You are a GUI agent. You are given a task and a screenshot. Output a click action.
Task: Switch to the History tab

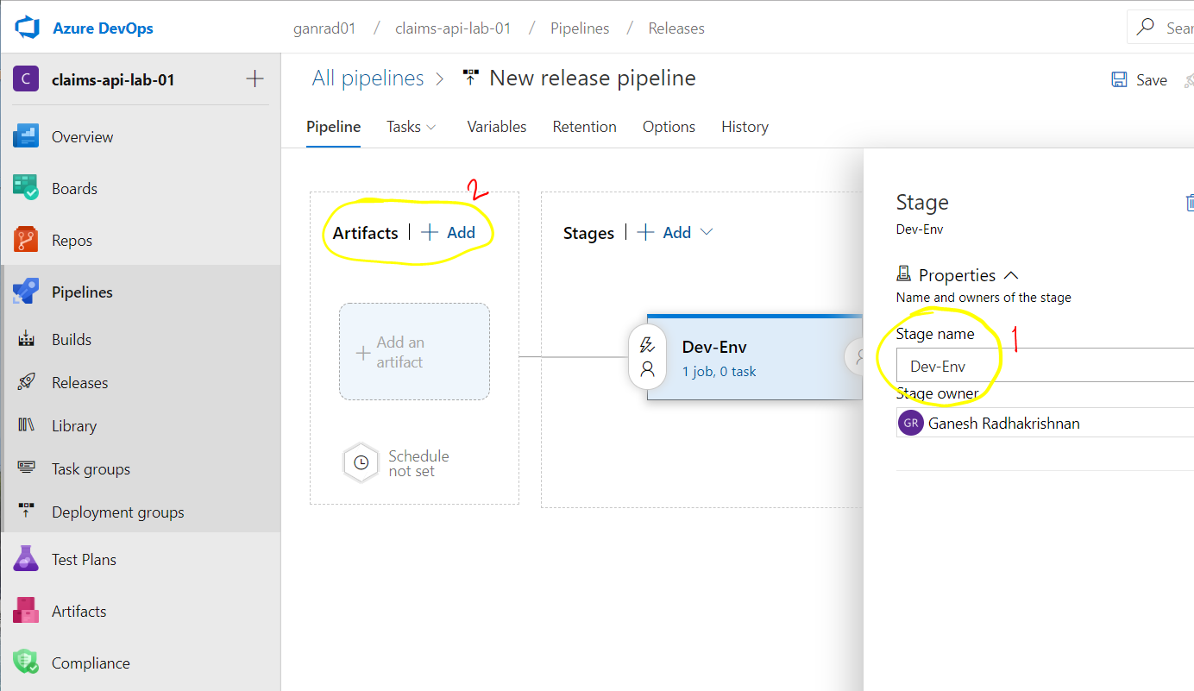click(x=745, y=127)
